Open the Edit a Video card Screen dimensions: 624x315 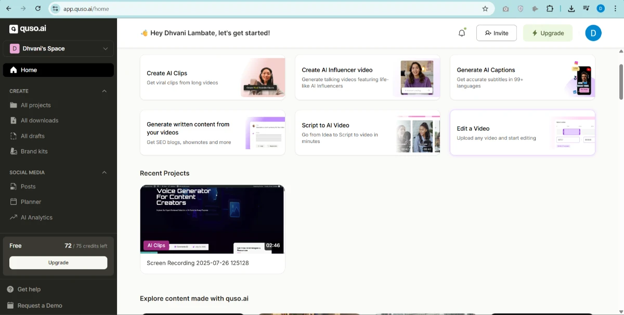(x=523, y=133)
